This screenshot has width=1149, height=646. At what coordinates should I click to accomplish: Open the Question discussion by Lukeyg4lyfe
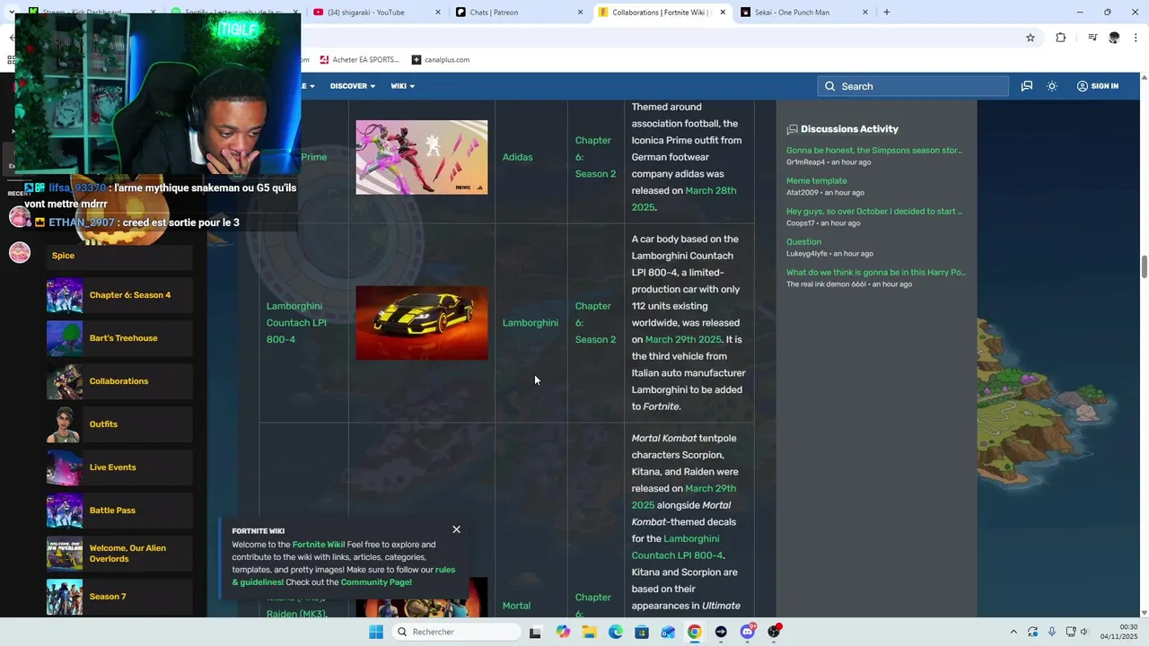pyautogui.click(x=803, y=242)
